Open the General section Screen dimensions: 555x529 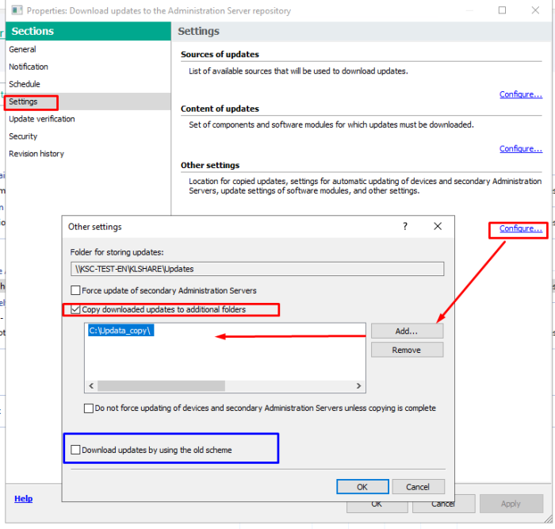pyautogui.click(x=22, y=49)
